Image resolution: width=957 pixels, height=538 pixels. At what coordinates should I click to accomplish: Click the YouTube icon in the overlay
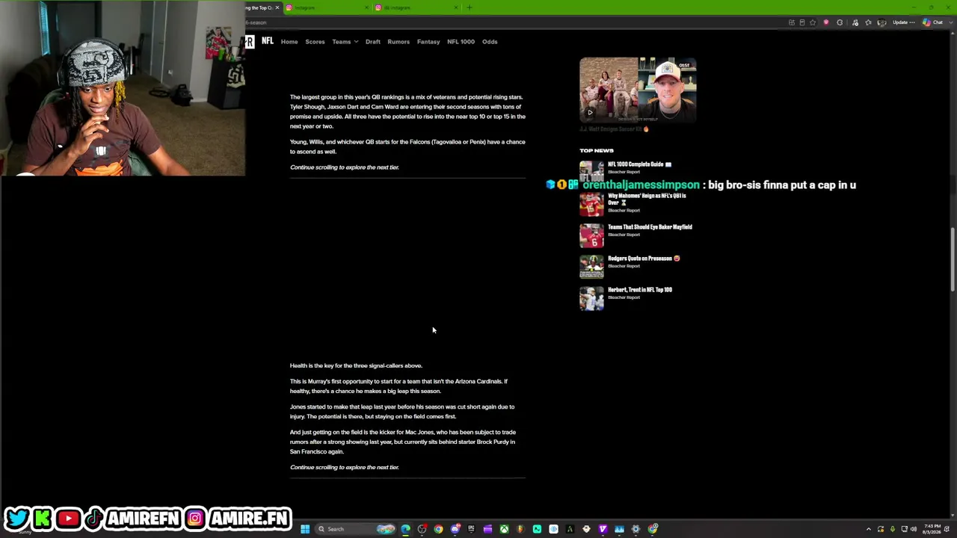click(x=68, y=518)
